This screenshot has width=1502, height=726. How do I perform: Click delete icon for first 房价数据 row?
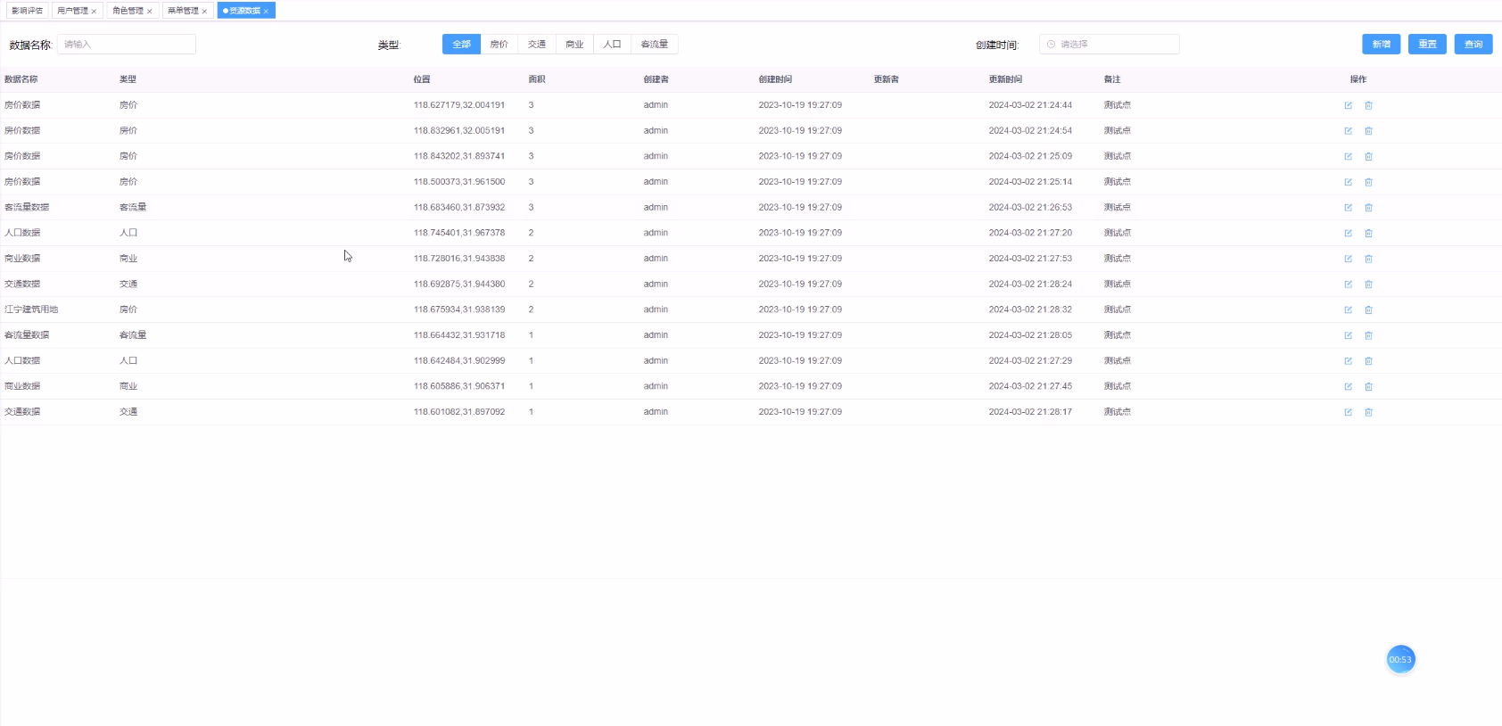click(1368, 105)
